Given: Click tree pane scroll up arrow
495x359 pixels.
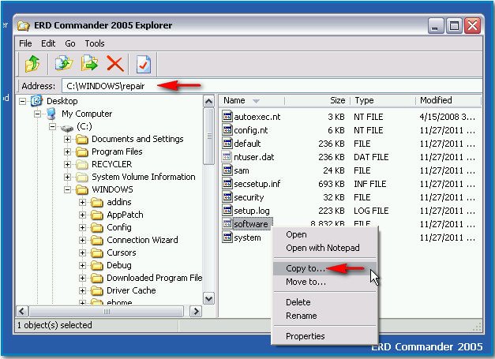Looking at the screenshot, I should click(x=208, y=101).
